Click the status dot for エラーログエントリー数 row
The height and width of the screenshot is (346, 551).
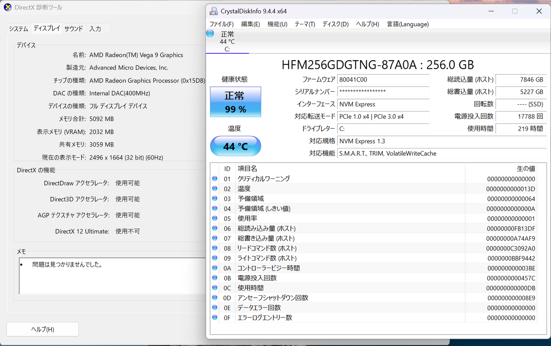tap(215, 317)
